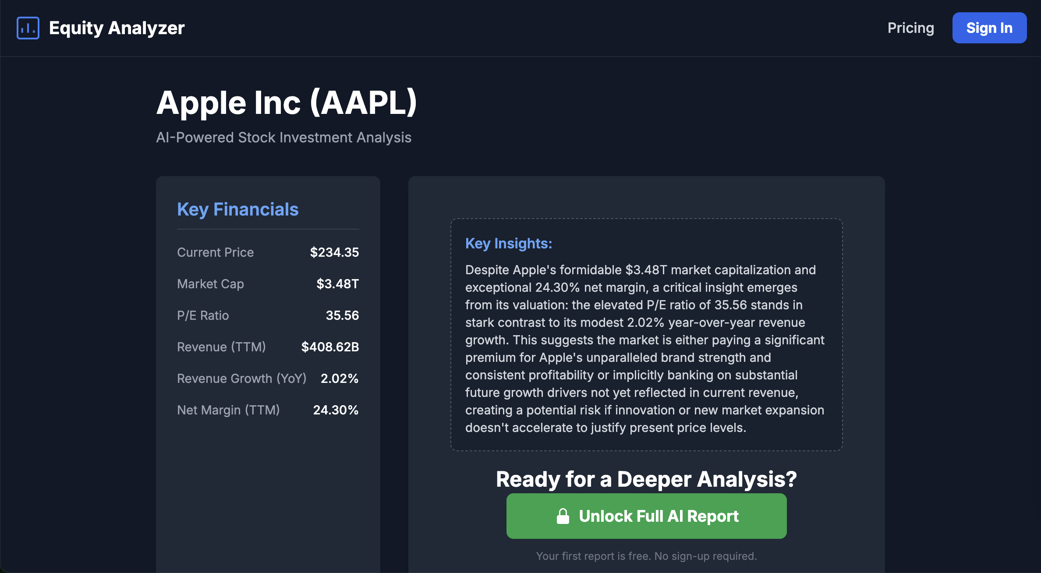The image size is (1041, 573).
Task: Click the Current Price value $234.35
Action: pyautogui.click(x=334, y=252)
